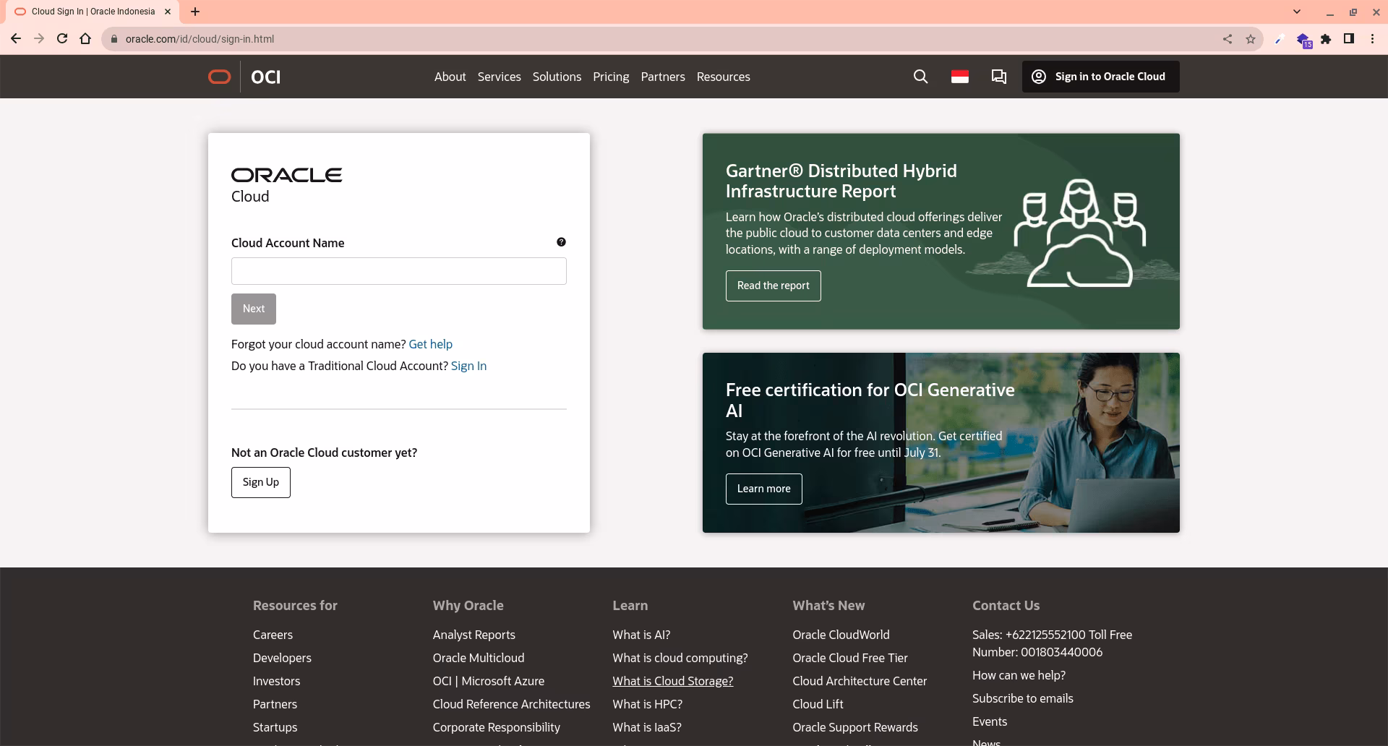Open the site search magnifier icon
1388x746 pixels.
coord(920,77)
